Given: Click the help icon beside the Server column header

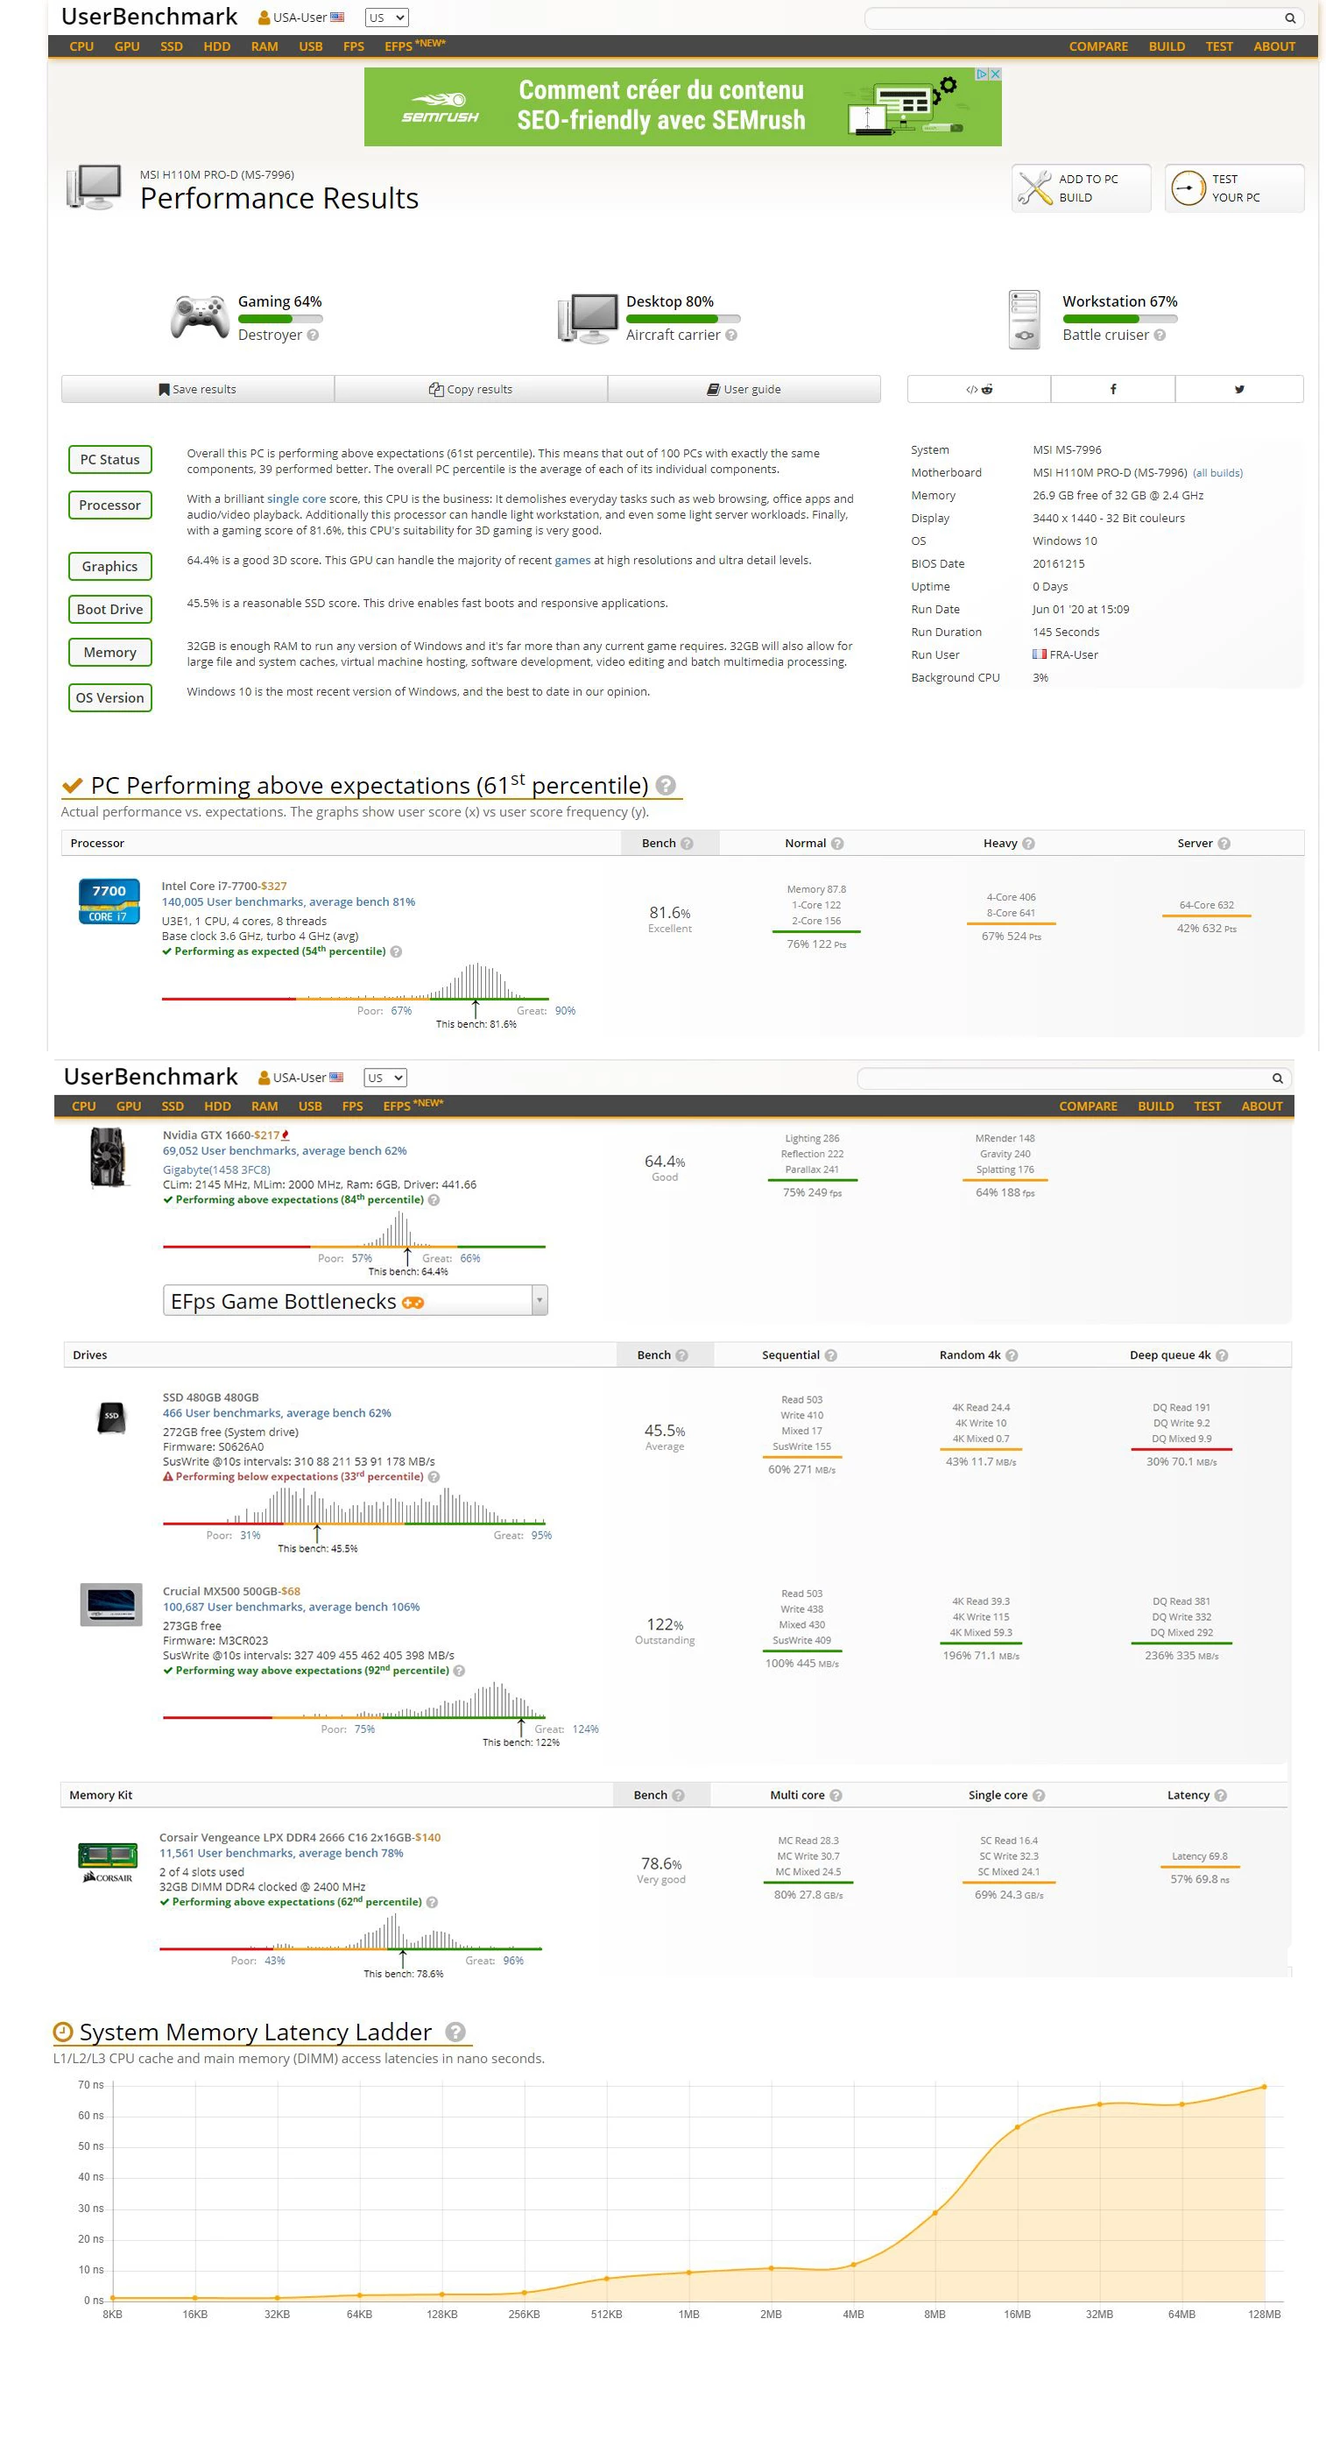Looking at the screenshot, I should pos(1224,844).
